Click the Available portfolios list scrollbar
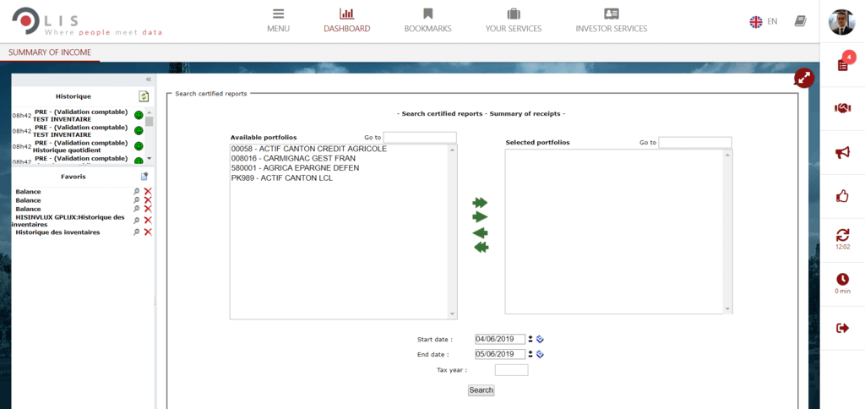Image resolution: width=865 pixels, height=409 pixels. coord(453,232)
